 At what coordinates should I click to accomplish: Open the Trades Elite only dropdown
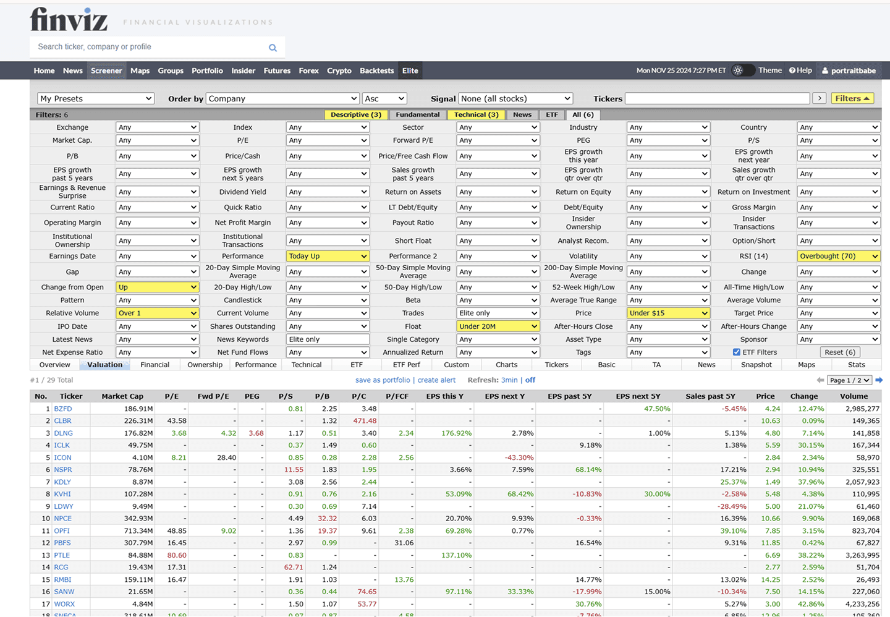(498, 313)
